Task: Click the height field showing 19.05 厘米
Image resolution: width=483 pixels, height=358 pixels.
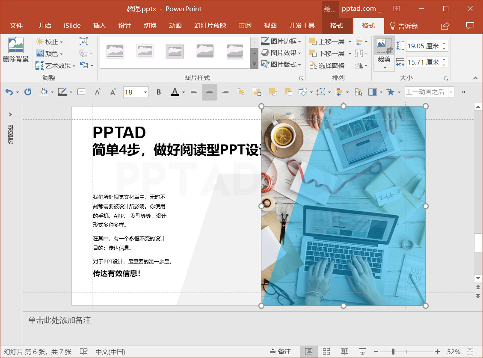Action: tap(424, 46)
